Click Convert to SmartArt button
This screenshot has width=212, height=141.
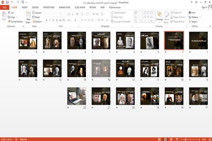click(121, 22)
